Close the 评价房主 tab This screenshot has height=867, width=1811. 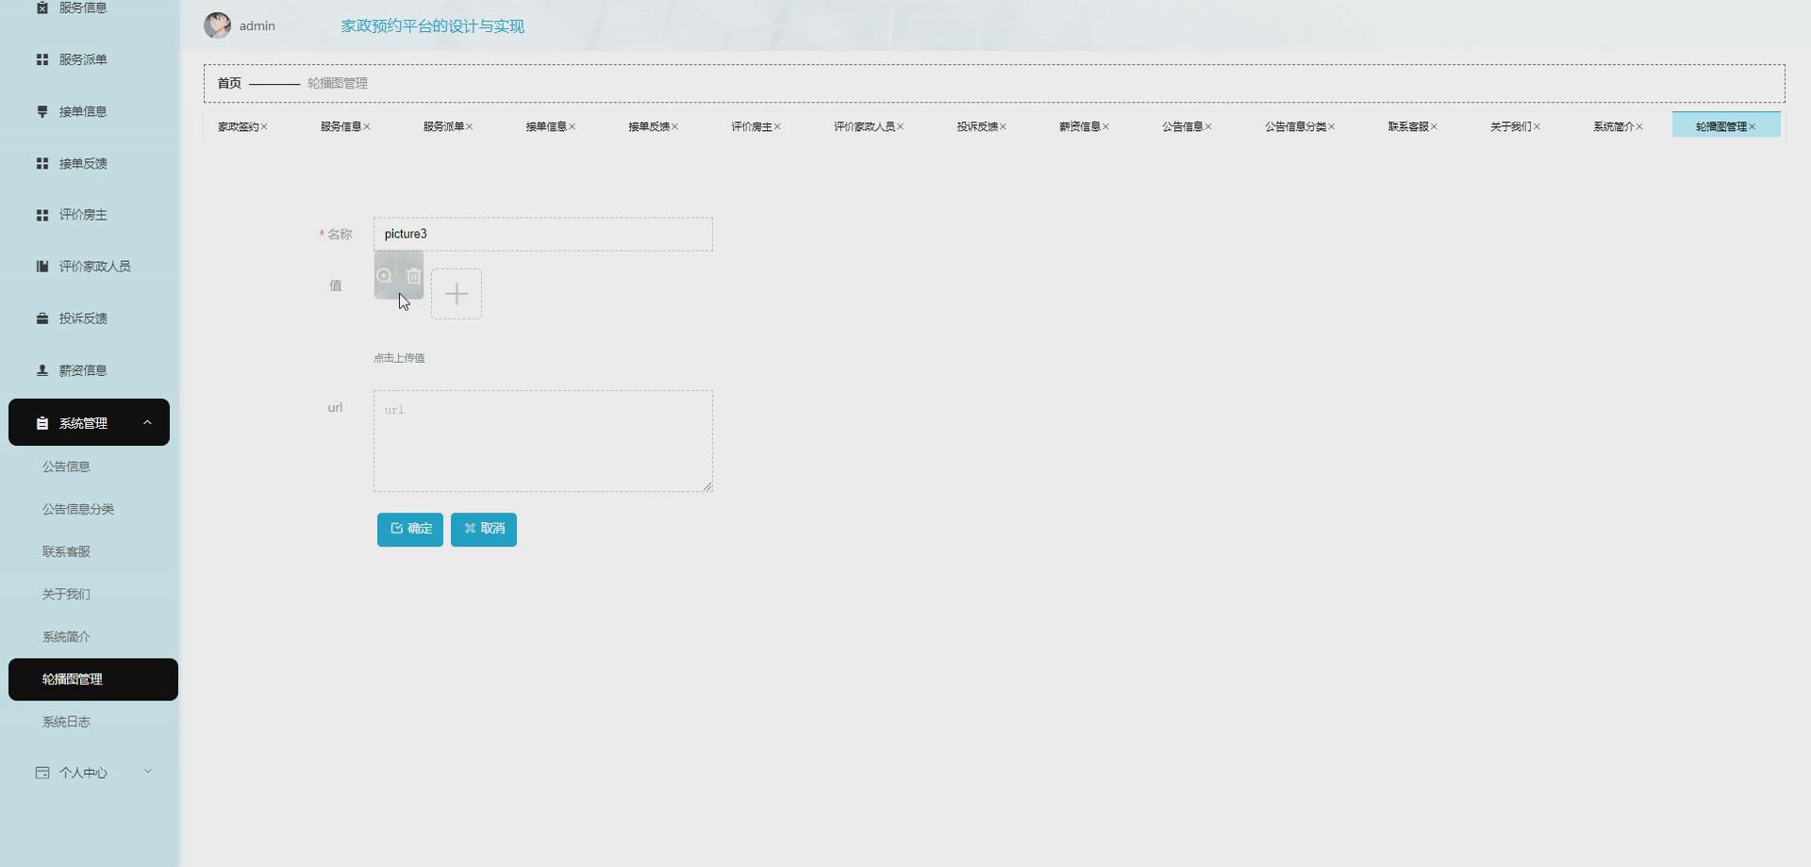(x=777, y=126)
